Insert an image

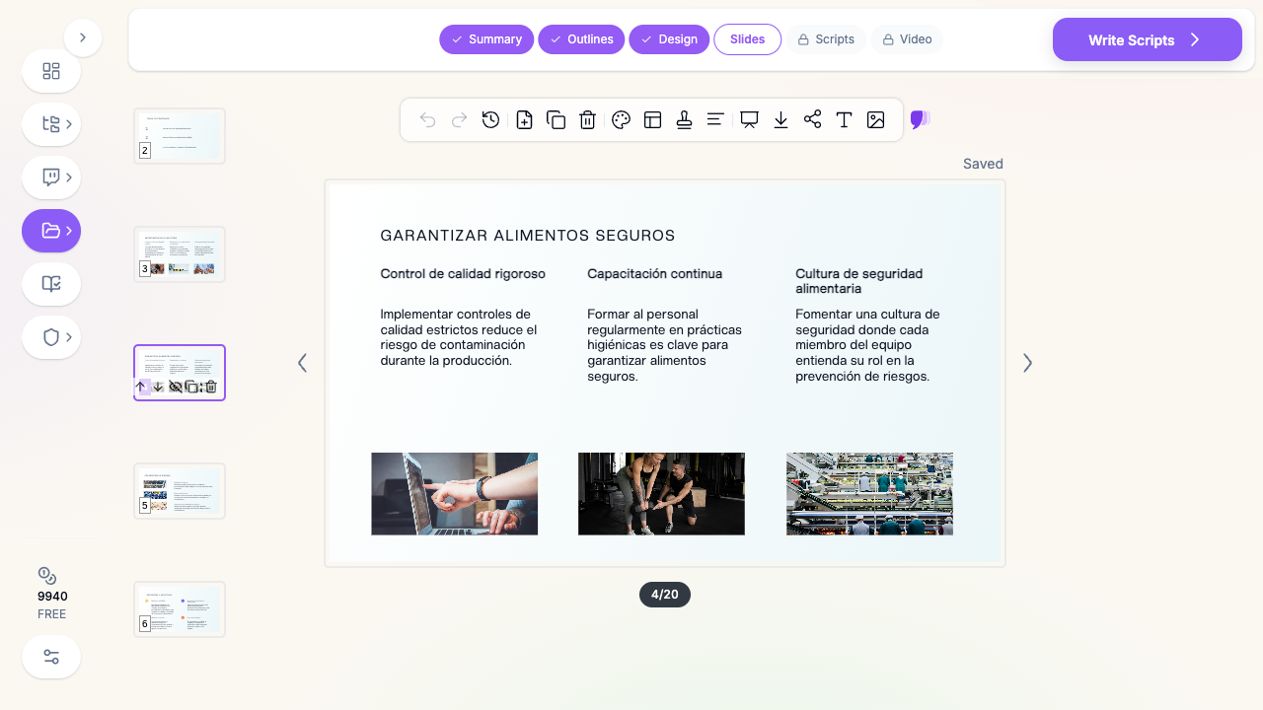coord(875,120)
